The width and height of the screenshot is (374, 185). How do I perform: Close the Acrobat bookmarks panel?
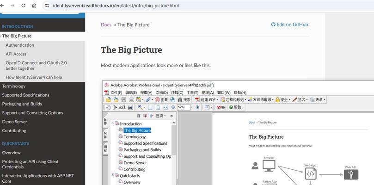[172, 116]
